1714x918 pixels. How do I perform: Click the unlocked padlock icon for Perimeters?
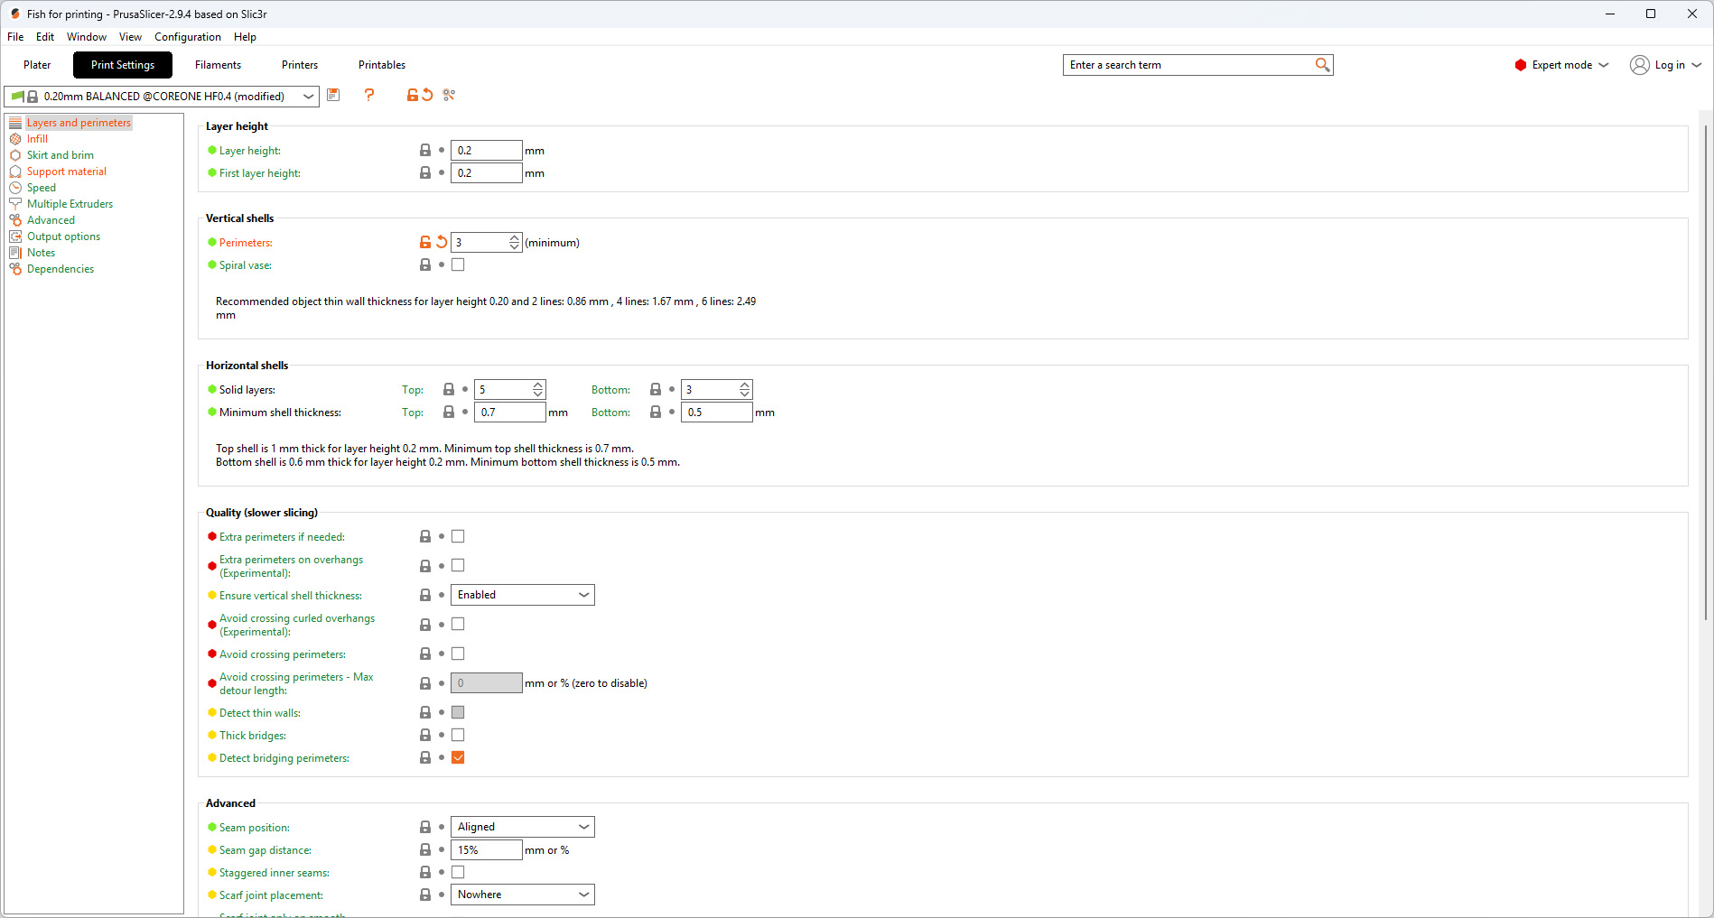425,242
